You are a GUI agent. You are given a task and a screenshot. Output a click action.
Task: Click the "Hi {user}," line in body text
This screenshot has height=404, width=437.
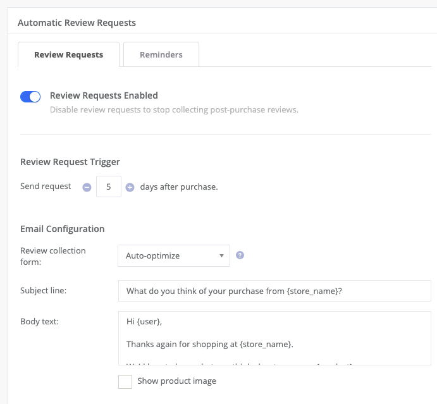[144, 322]
